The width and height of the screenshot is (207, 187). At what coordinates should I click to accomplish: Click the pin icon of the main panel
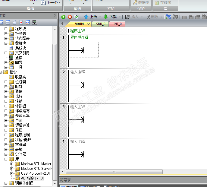coord(55,16)
